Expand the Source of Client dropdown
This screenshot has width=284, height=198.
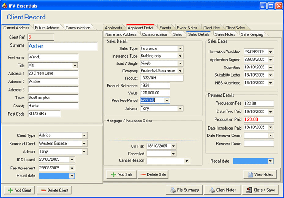84,144
